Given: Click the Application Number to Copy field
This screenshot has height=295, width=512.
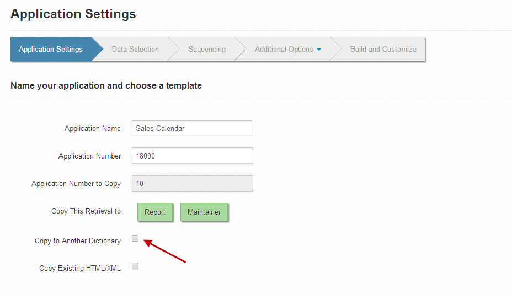Looking at the screenshot, I should (x=193, y=183).
